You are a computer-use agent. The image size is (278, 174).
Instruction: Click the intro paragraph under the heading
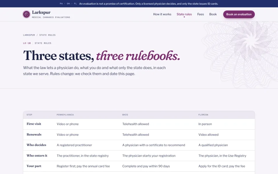[x=94, y=71]
